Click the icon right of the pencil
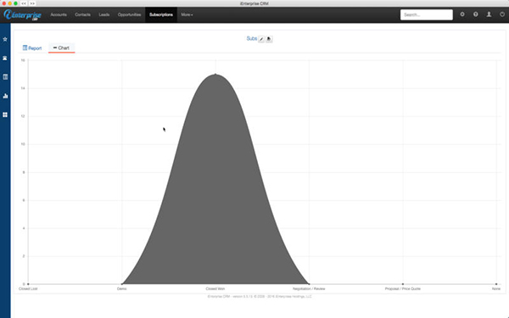The width and height of the screenshot is (509, 318). (269, 39)
